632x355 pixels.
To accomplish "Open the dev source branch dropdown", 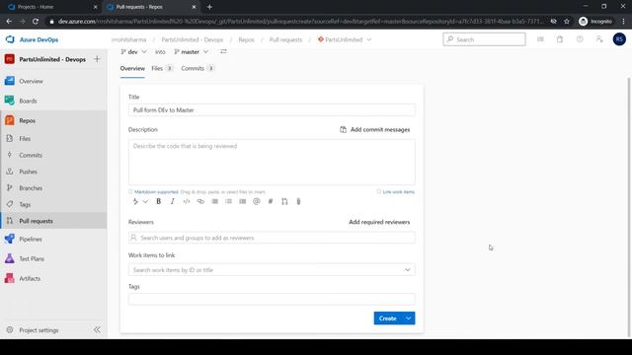I will coord(133,51).
